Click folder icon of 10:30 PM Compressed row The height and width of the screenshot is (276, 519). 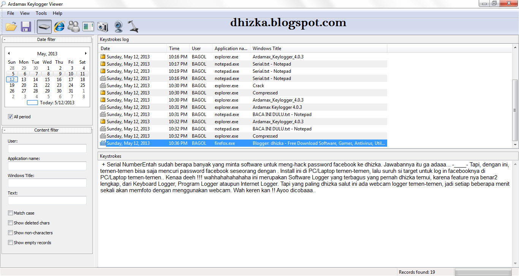pos(103,93)
